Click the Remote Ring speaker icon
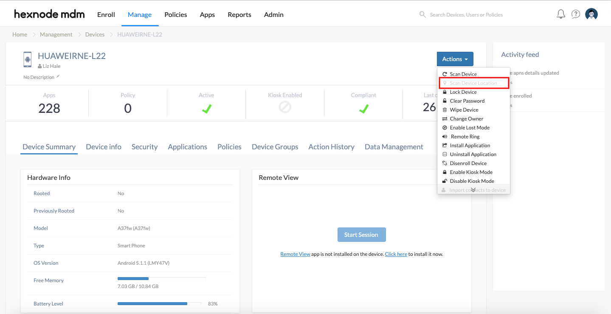 tap(444, 136)
